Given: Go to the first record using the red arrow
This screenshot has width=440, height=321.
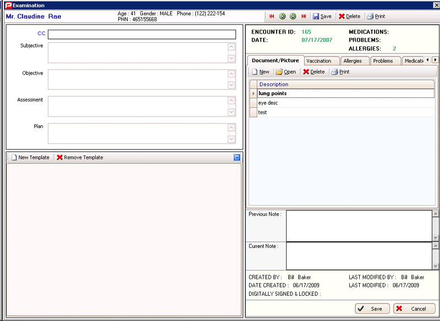Looking at the screenshot, I should click(x=271, y=16).
